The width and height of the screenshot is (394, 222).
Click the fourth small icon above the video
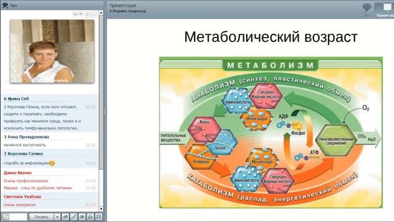94,15
